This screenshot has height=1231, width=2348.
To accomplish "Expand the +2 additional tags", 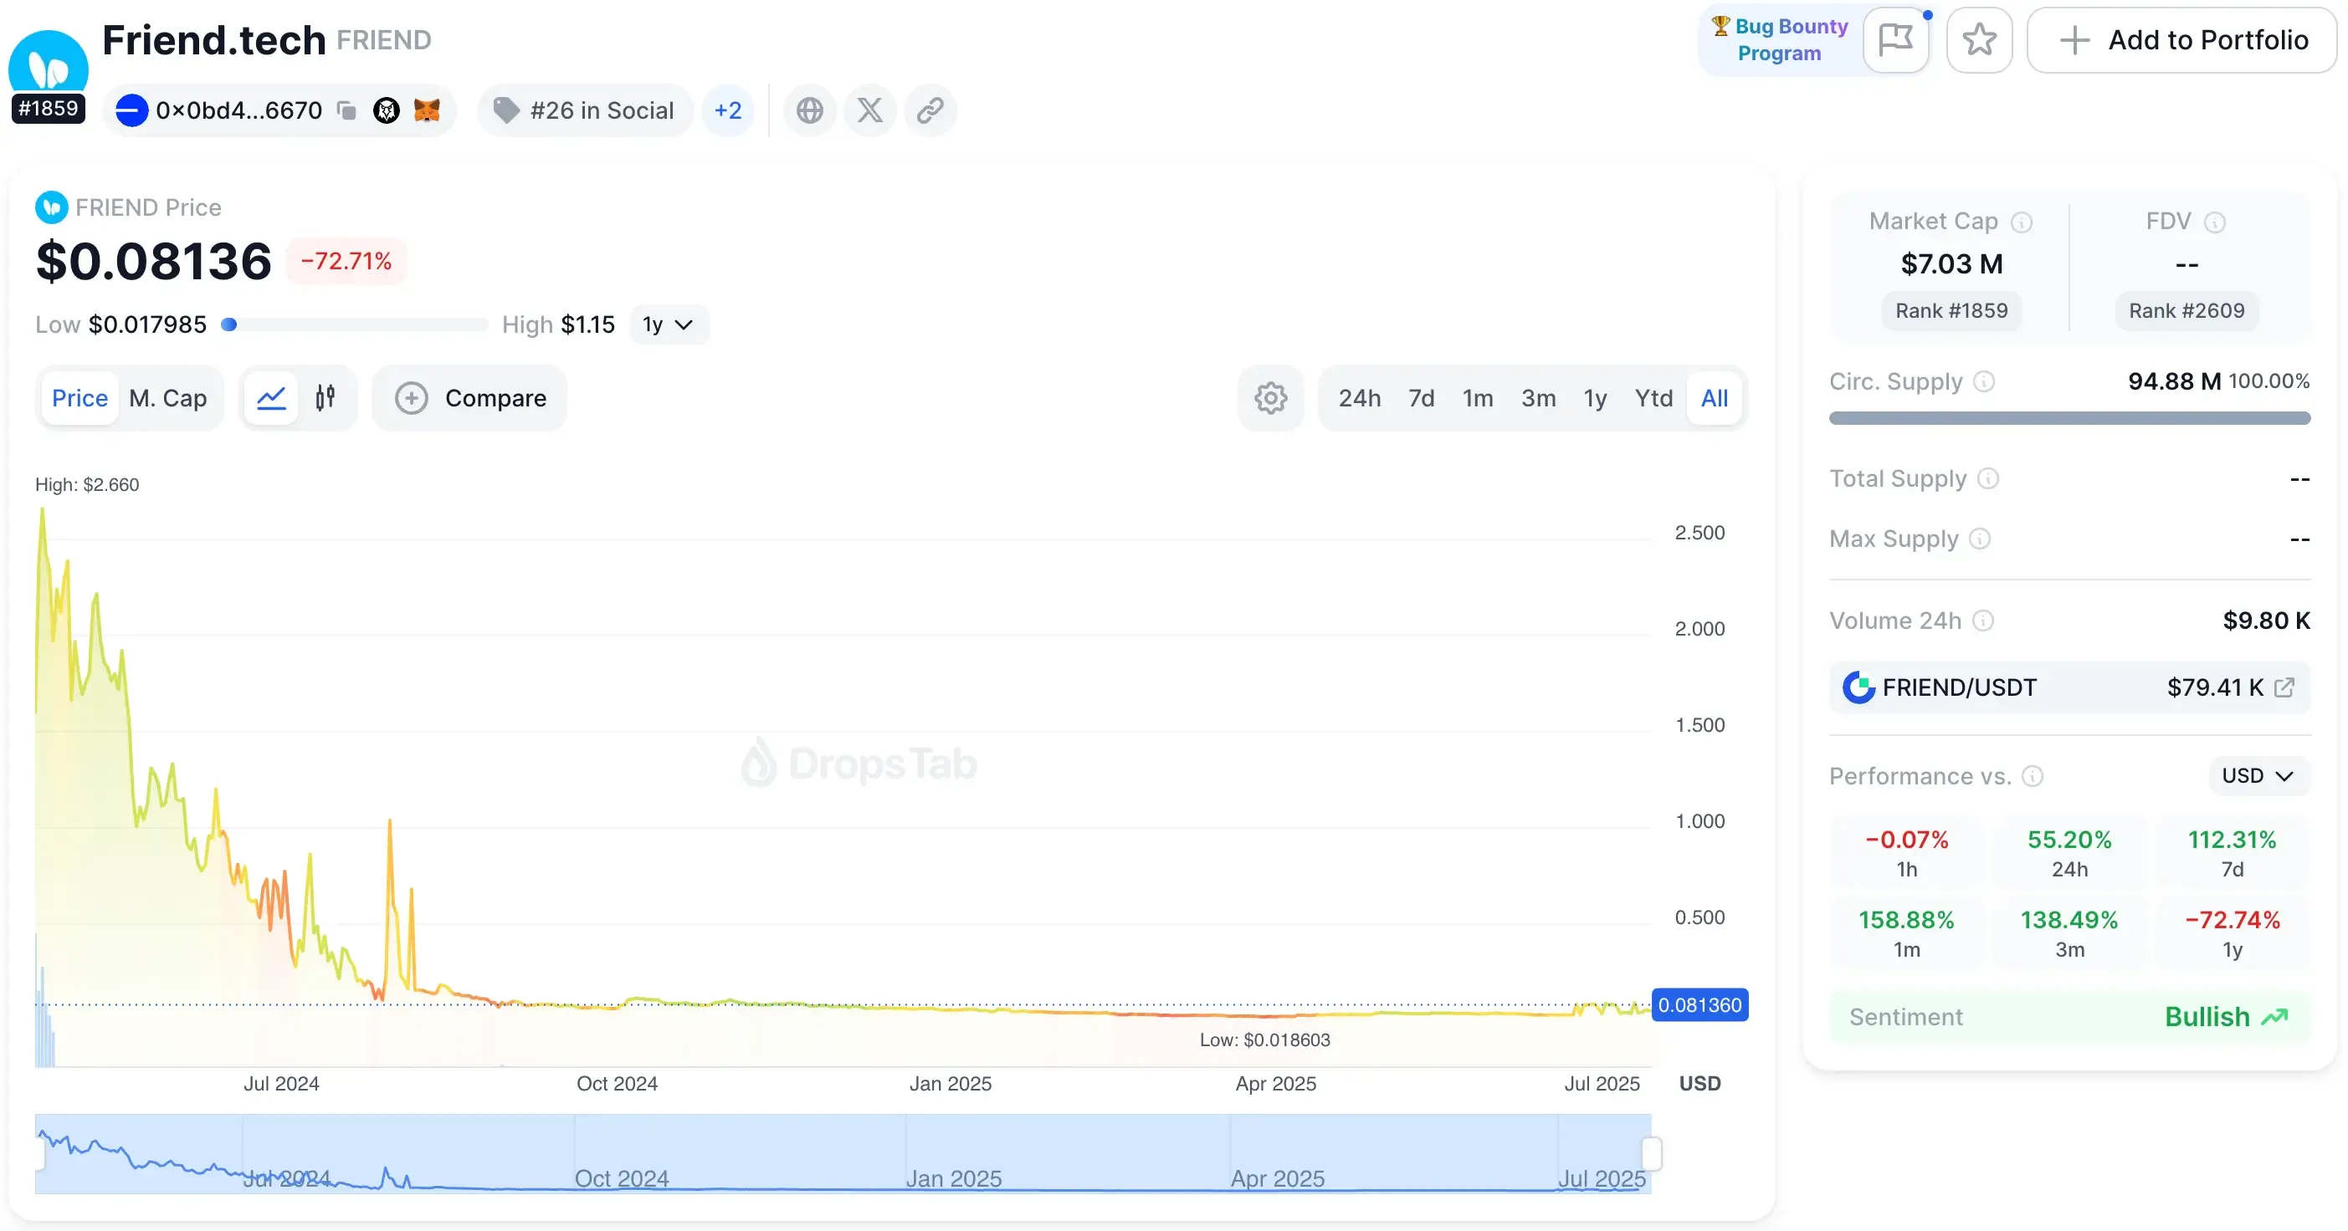I will 727,110.
